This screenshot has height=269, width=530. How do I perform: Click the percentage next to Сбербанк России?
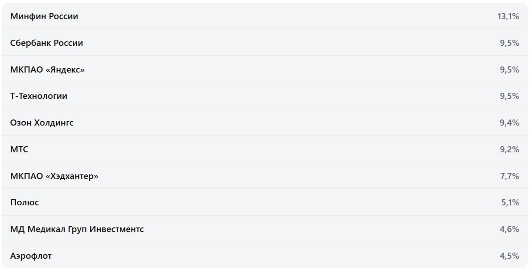pyautogui.click(x=509, y=43)
